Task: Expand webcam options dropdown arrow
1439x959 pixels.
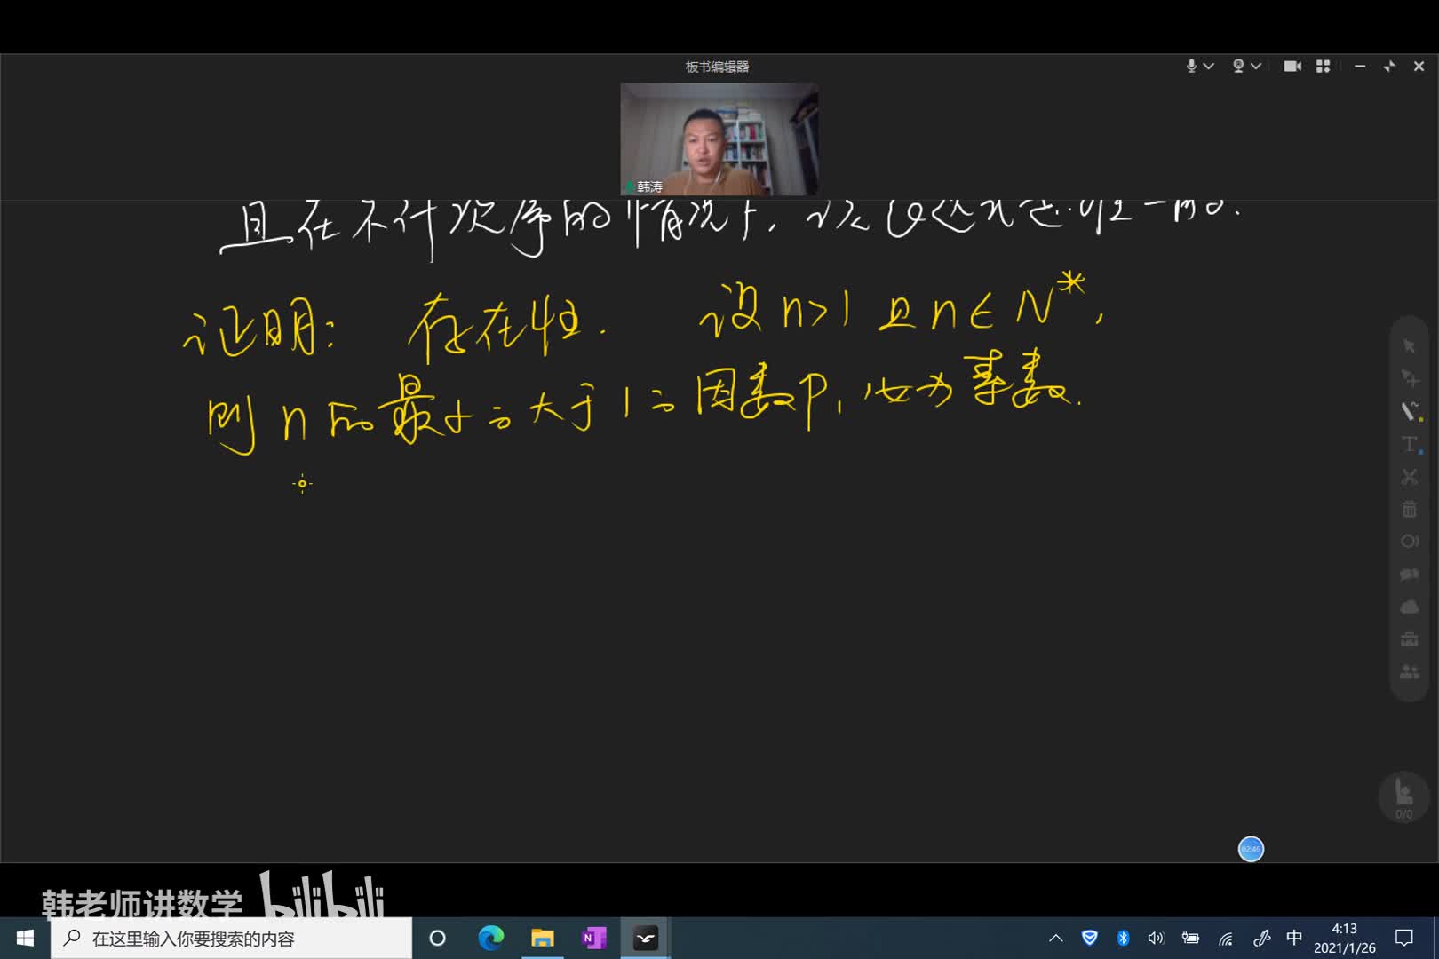Action: pos(1256,67)
